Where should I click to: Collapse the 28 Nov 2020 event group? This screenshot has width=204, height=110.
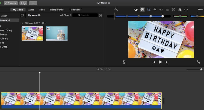click(x=22, y=23)
